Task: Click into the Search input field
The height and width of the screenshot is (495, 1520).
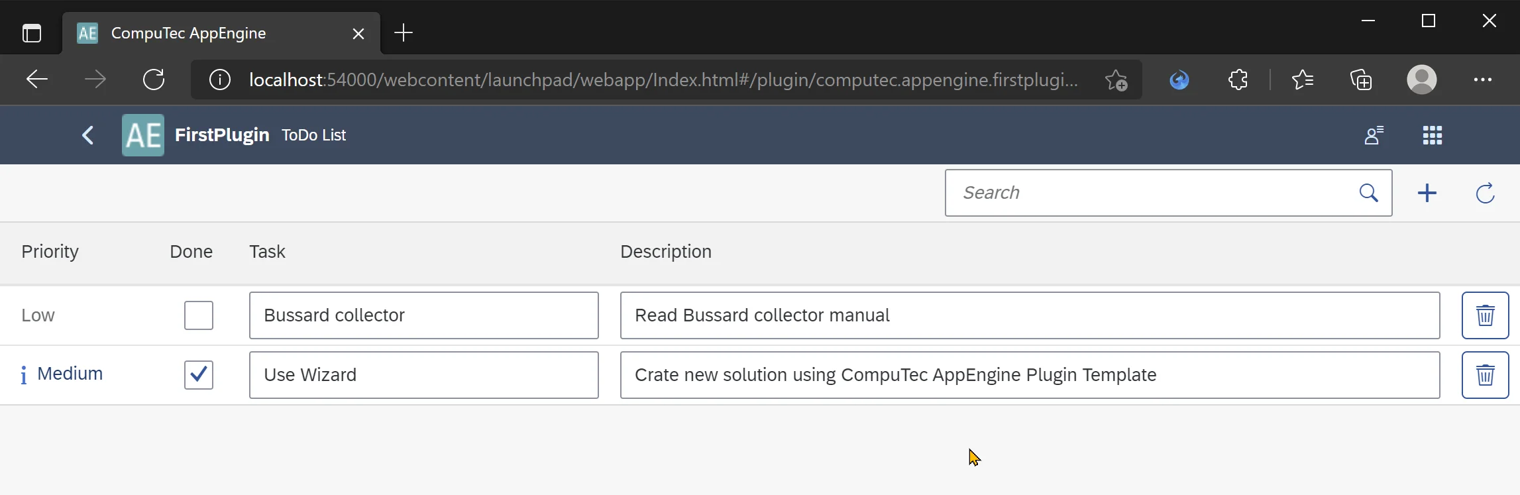Action: (x=1150, y=193)
